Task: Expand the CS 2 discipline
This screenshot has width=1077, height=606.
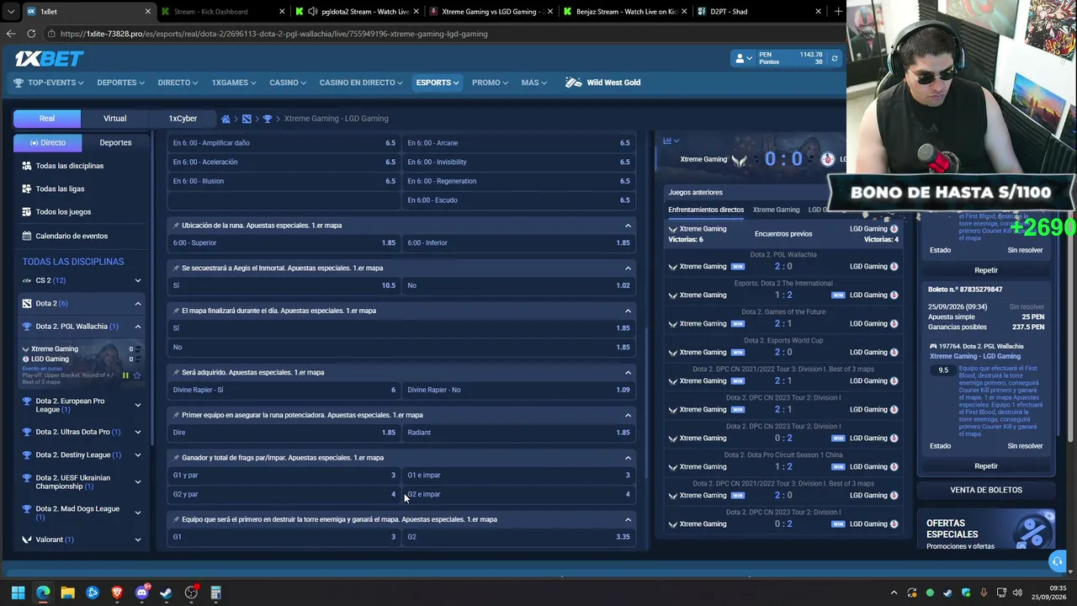Action: [138, 280]
